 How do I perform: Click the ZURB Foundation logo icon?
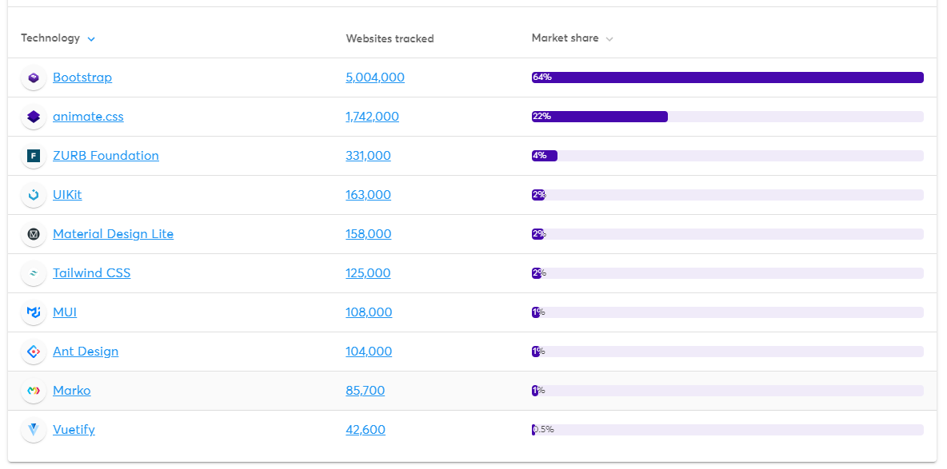coord(34,156)
